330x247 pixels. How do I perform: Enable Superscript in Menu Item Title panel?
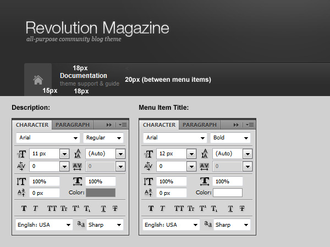(x=203, y=208)
